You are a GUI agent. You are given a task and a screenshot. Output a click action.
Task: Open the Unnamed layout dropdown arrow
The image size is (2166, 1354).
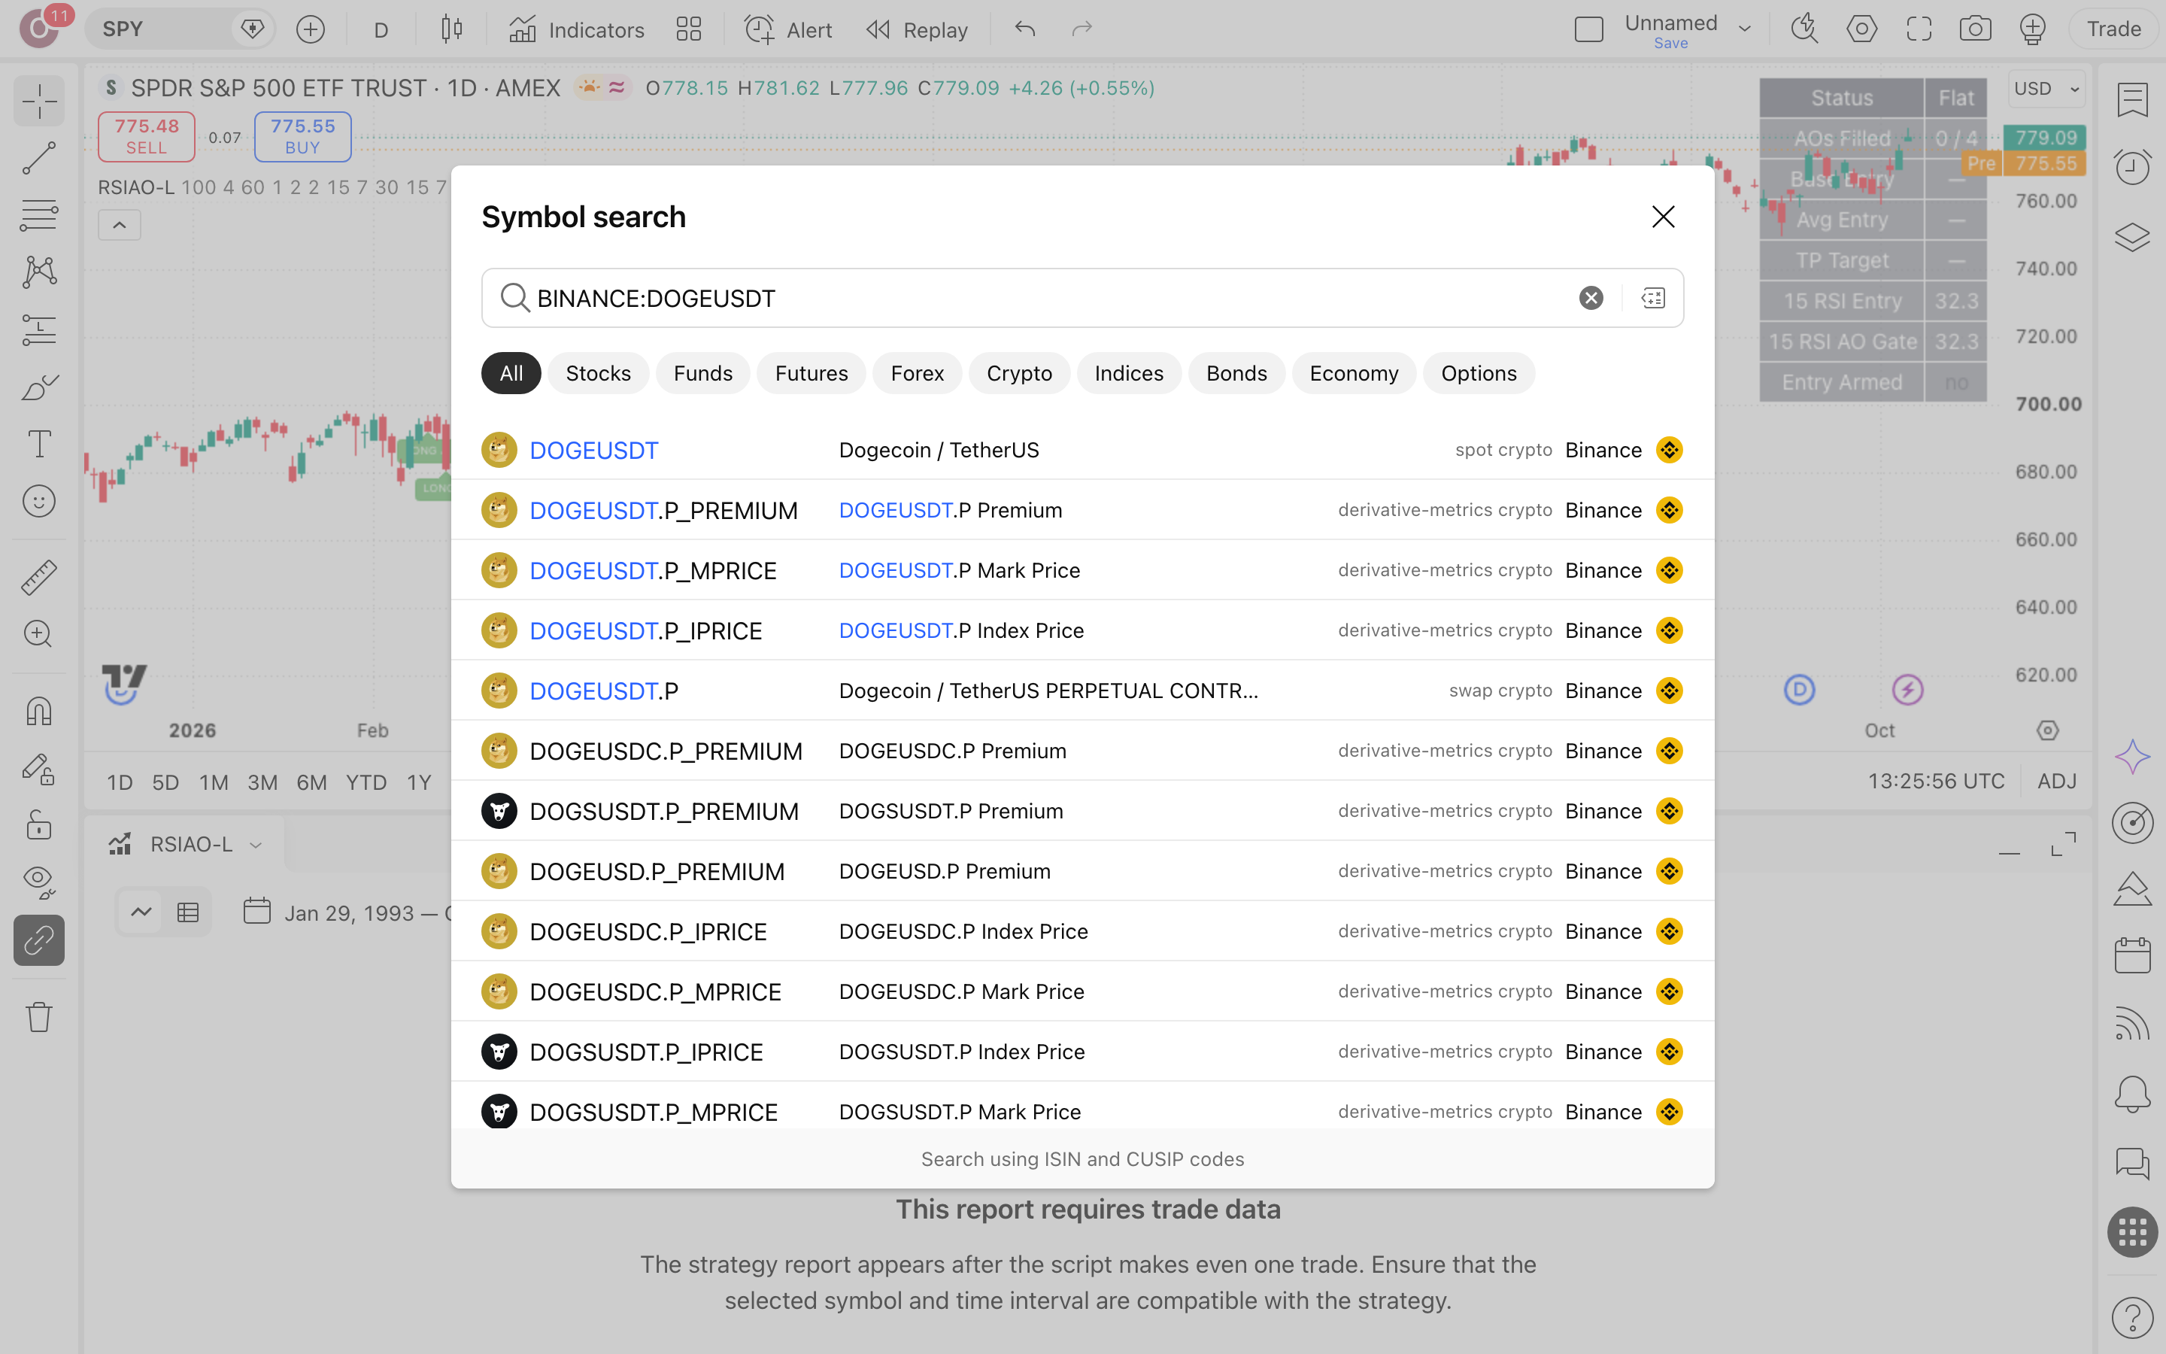click(1744, 29)
